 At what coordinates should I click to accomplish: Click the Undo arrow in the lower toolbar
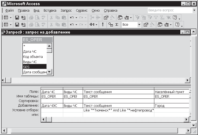point(72,25)
